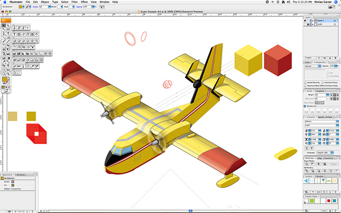Open the Language English USA dropdown
The width and height of the screenshot is (341, 213).
point(325,153)
